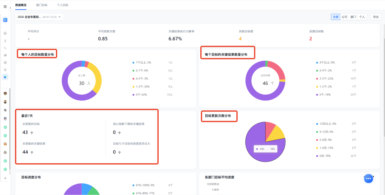
Task: Click the 44 个 未更新的关键结果 count
Action: tap(28, 152)
